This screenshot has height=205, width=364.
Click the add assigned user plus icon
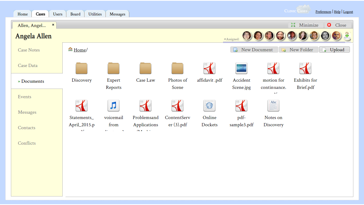347,36
